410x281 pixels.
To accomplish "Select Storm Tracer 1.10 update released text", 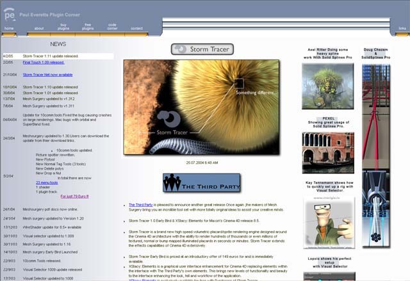I will pos(50,87).
